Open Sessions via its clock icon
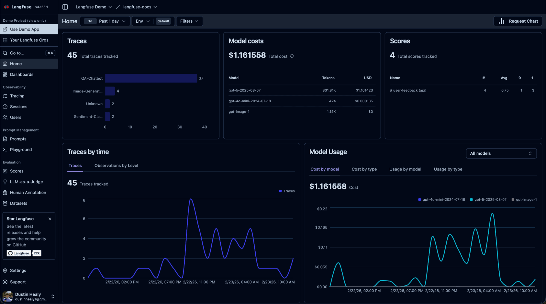This screenshot has height=304, width=546. pyautogui.click(x=5, y=107)
